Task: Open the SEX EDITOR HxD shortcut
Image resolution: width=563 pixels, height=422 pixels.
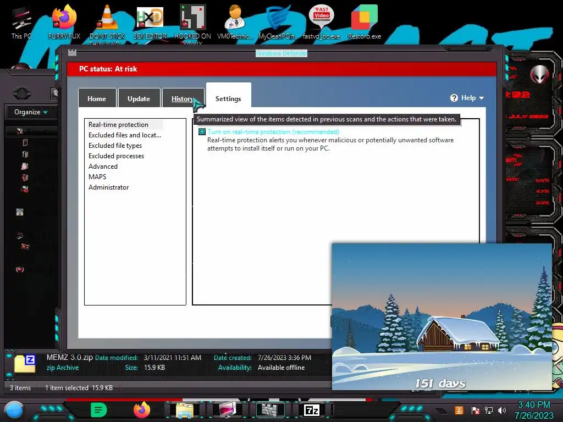Action: pyautogui.click(x=150, y=22)
